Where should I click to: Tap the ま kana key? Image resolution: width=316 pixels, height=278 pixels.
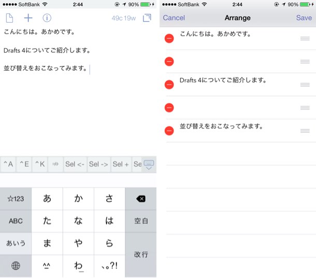click(47, 243)
